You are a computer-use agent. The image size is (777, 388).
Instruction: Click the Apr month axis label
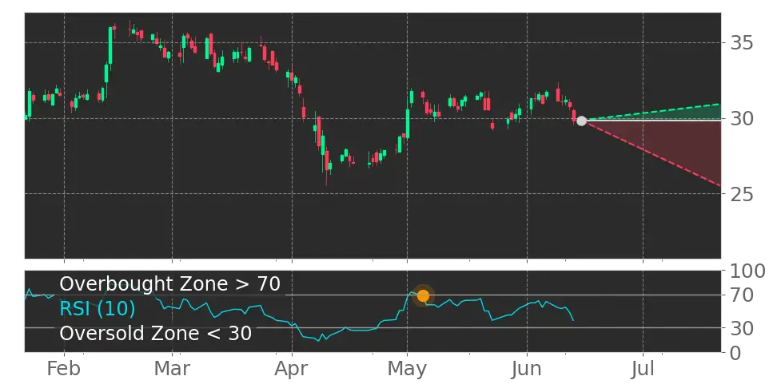(x=292, y=369)
